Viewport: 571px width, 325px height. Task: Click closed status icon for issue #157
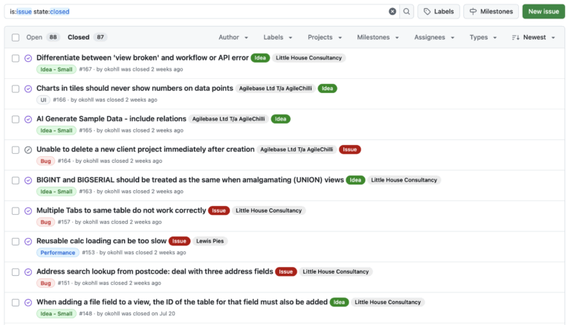28,211
